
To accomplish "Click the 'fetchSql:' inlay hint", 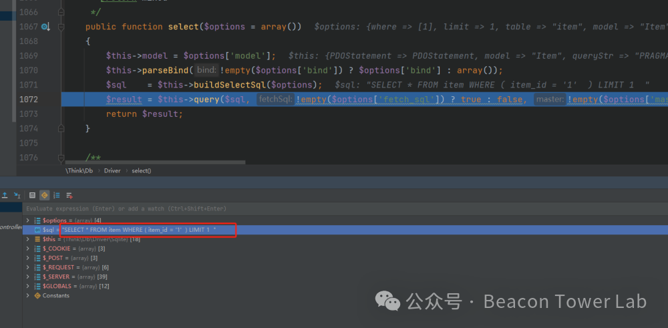I will 275,100.
